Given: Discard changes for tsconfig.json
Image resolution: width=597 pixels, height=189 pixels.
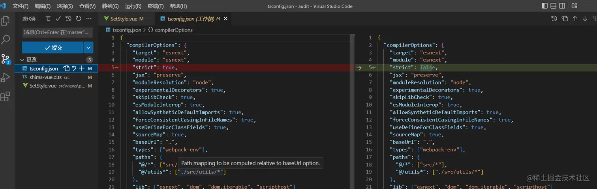Looking at the screenshot, I should pos(74,69).
